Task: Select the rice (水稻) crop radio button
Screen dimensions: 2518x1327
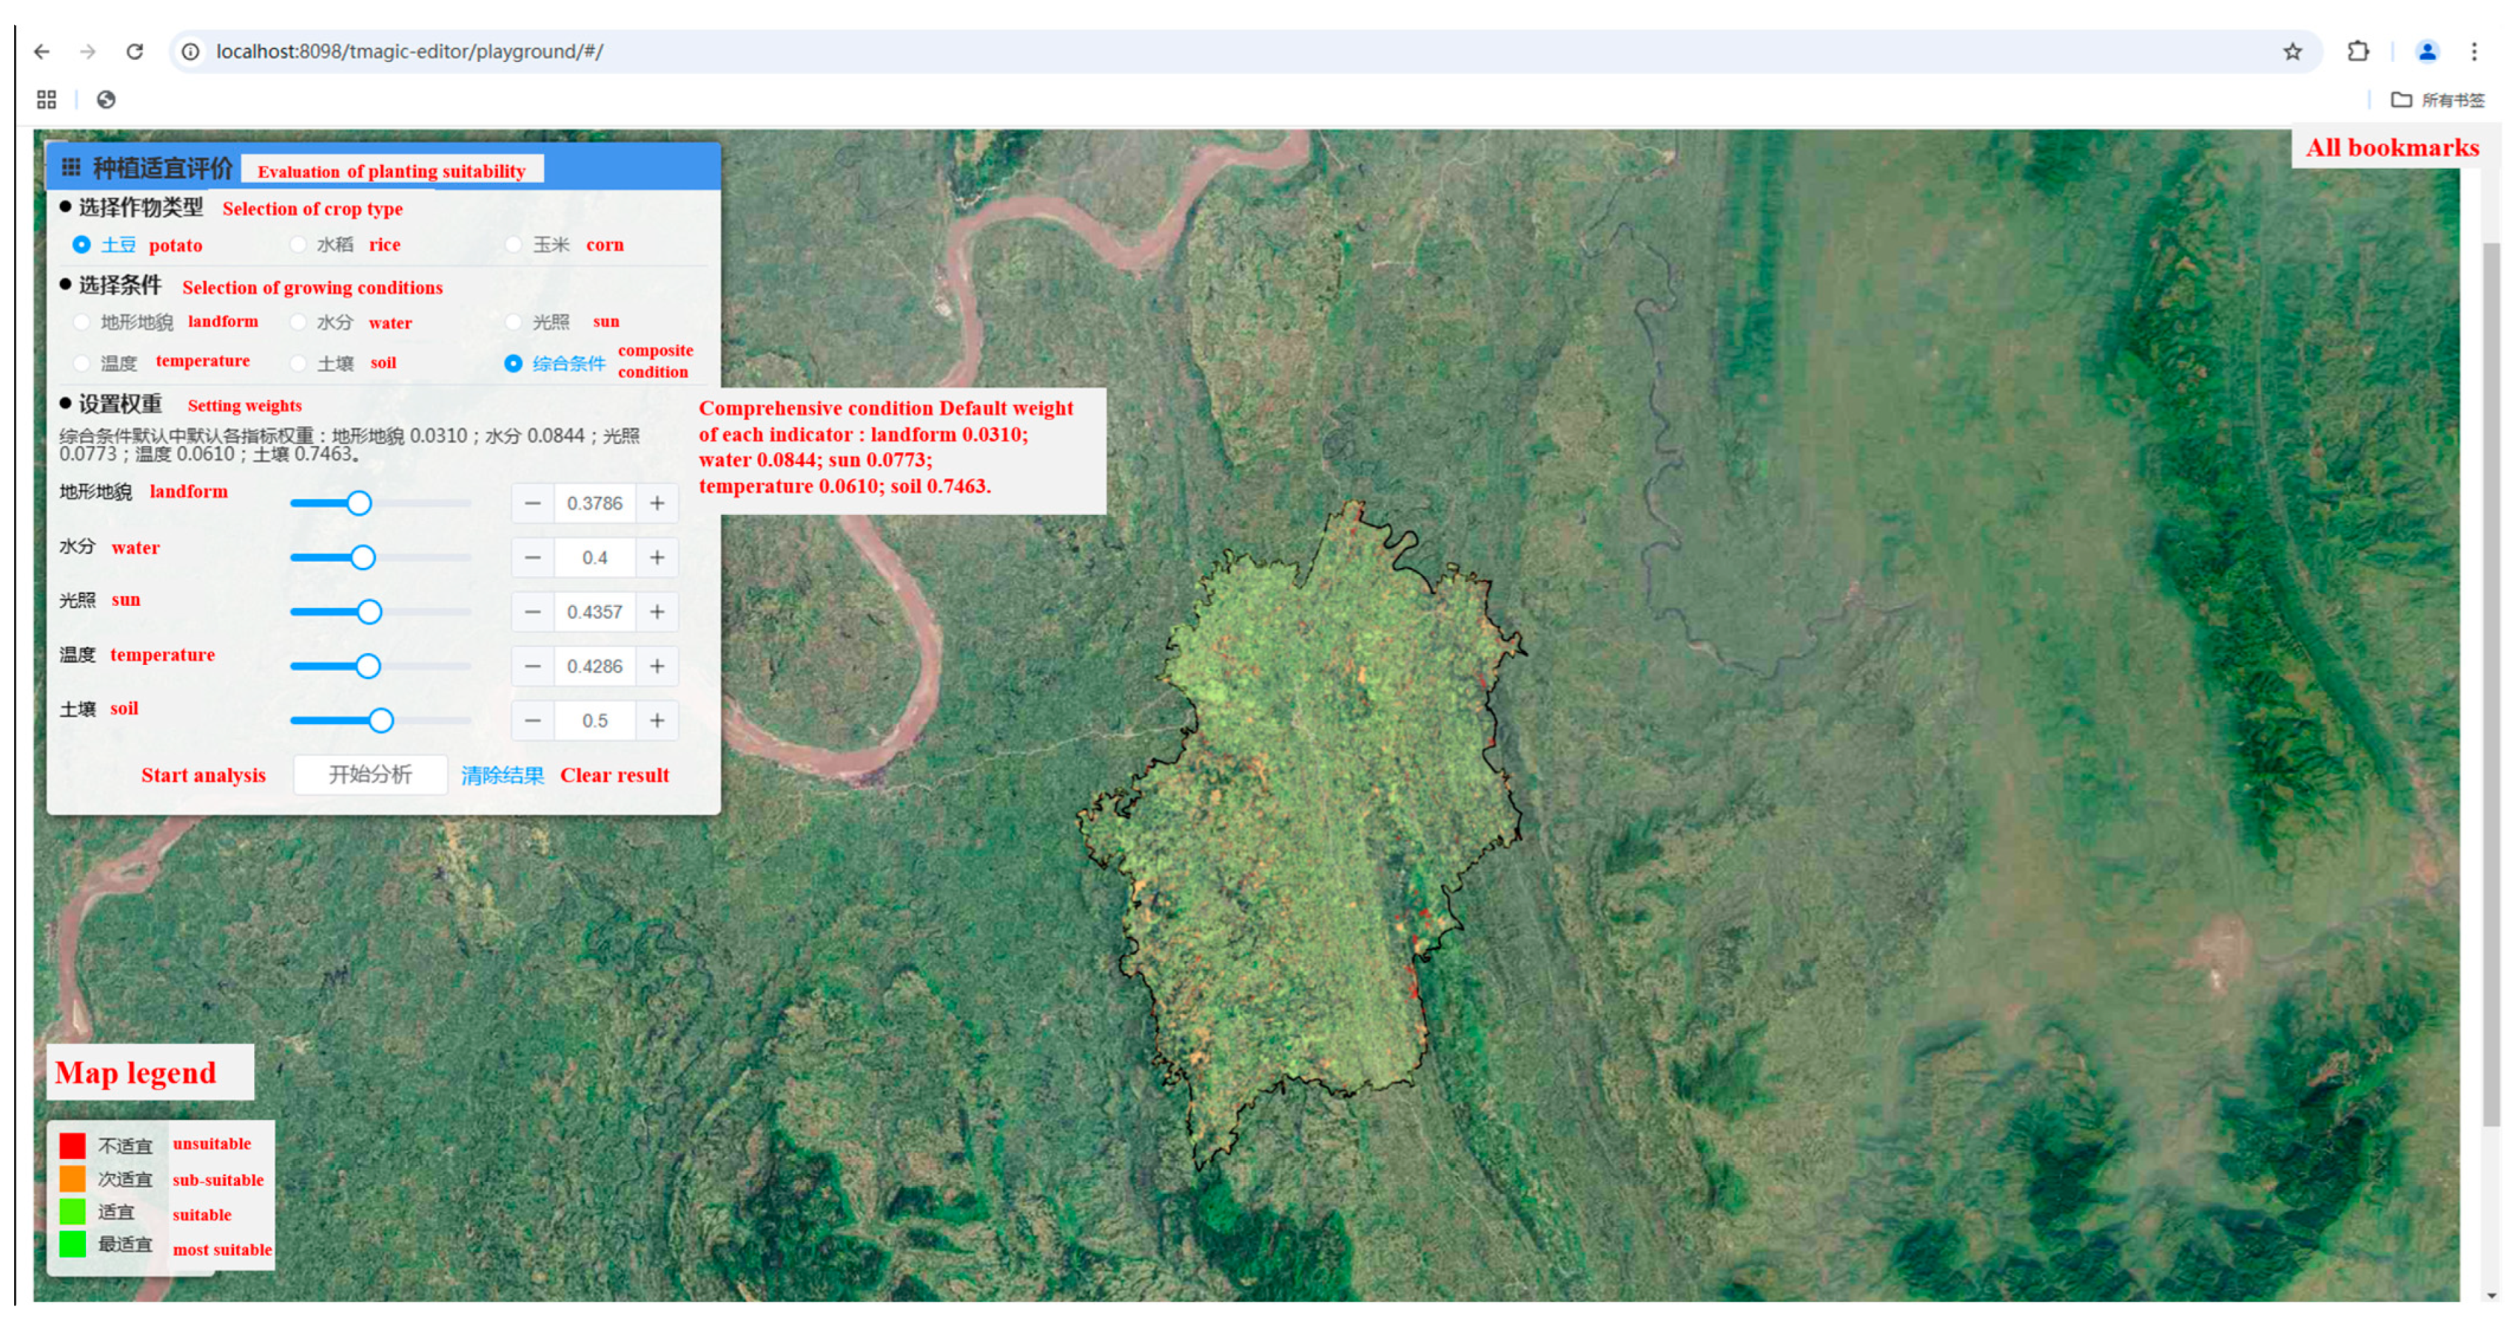Action: [x=298, y=244]
